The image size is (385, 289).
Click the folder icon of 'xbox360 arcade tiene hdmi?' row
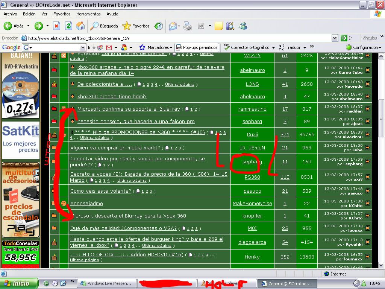coord(54,96)
